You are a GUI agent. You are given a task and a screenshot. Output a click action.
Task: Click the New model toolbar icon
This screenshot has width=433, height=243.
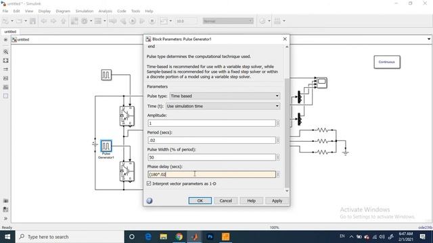5,21
